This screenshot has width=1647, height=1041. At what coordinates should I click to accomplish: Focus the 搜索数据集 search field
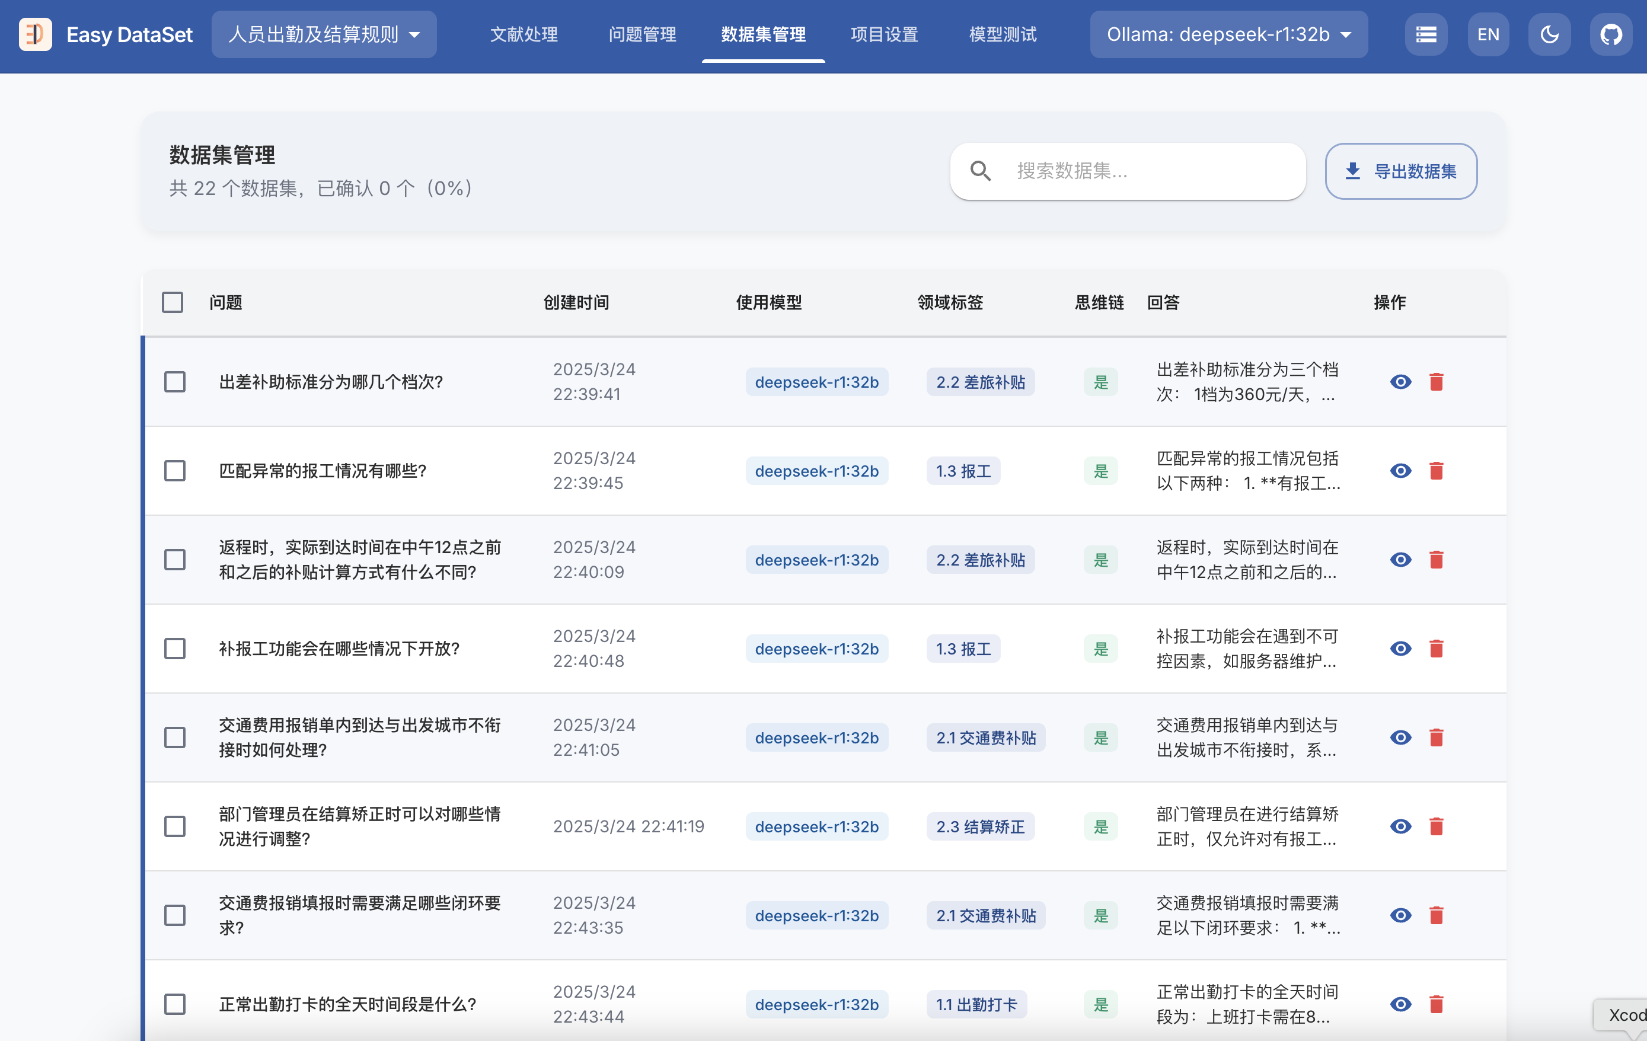click(x=1149, y=171)
